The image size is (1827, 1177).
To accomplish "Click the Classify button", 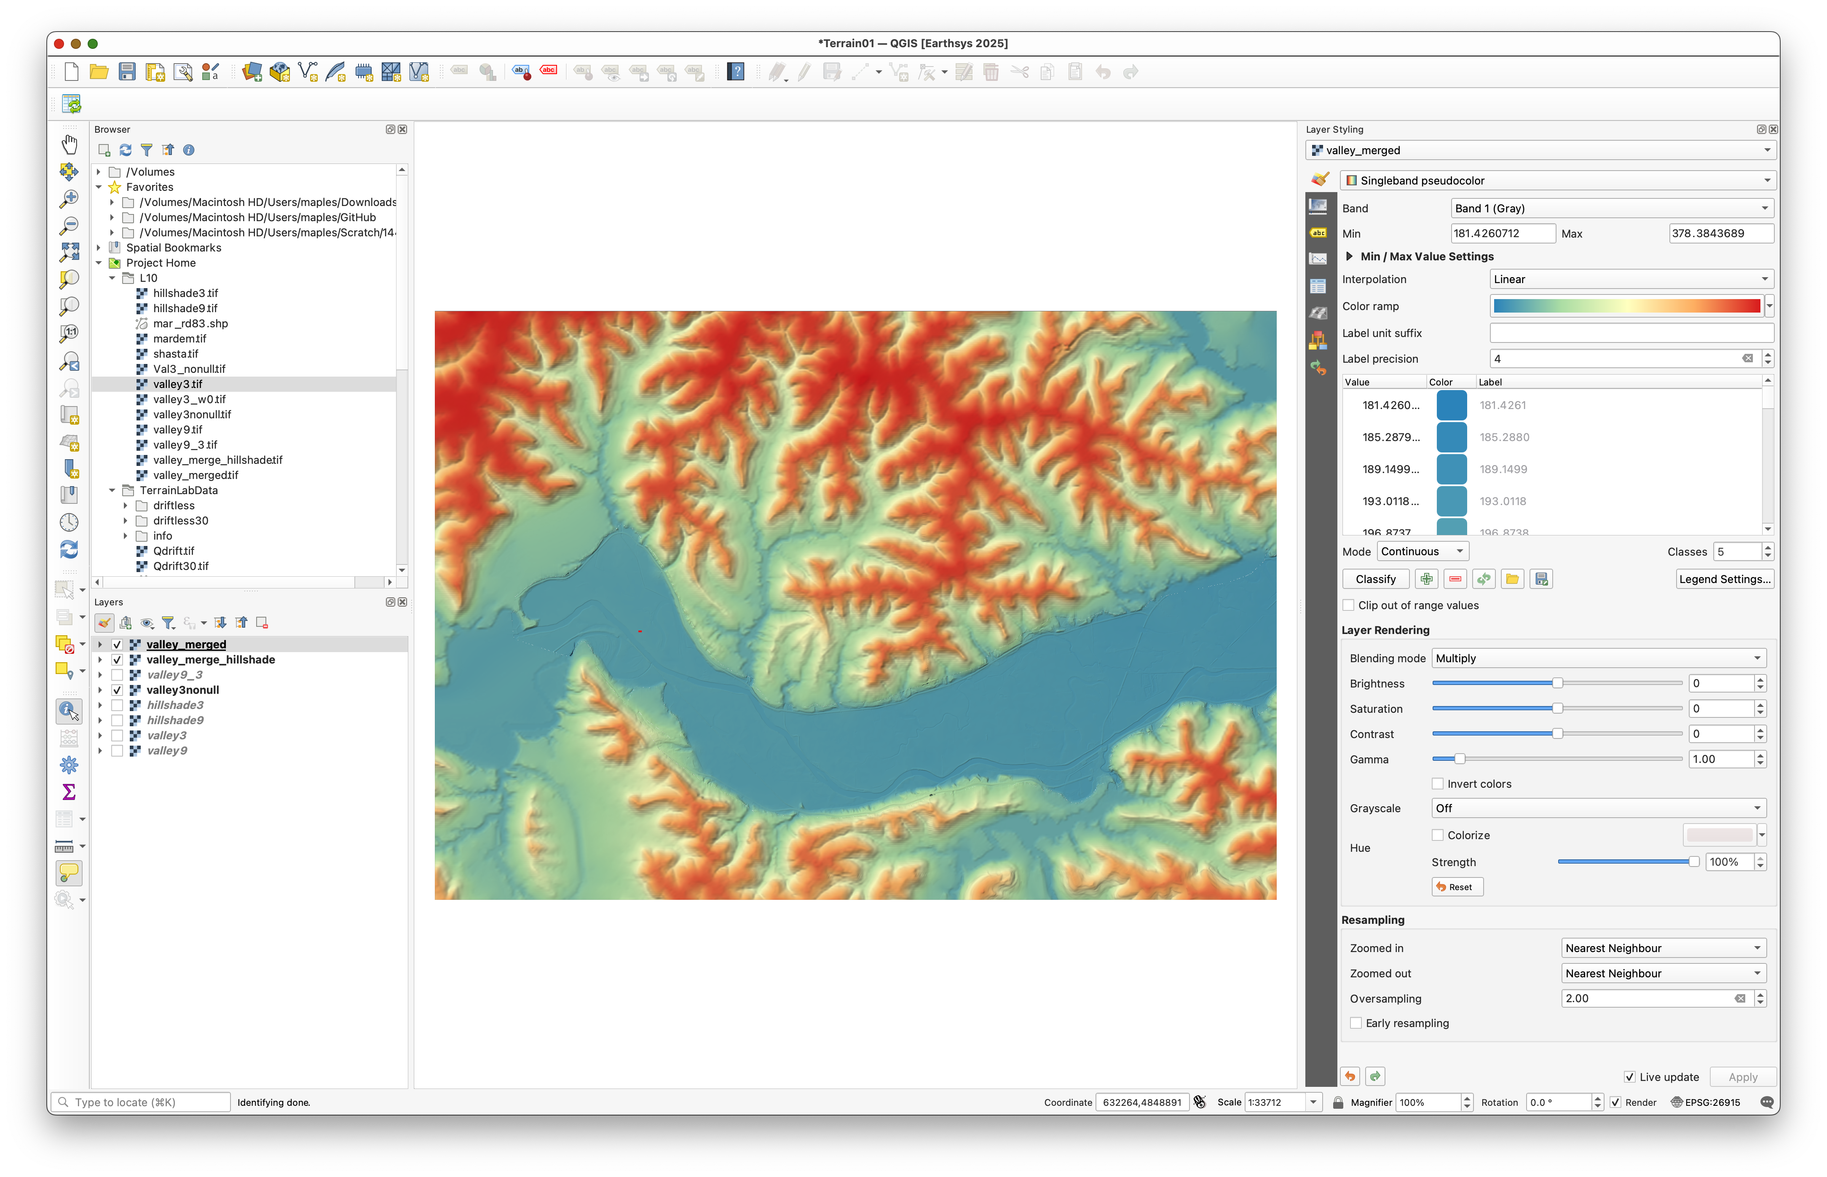I will tap(1375, 579).
